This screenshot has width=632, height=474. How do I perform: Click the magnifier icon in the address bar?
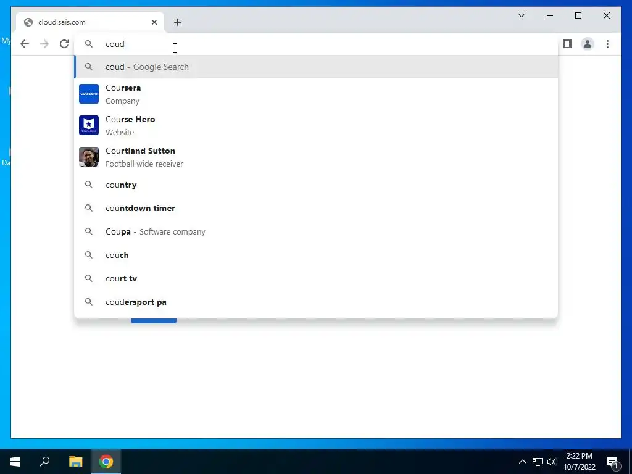(x=89, y=44)
